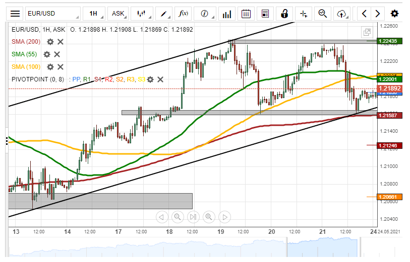Click the SMA (55) legend label
The image size is (410, 262).
pyautogui.click(x=24, y=54)
